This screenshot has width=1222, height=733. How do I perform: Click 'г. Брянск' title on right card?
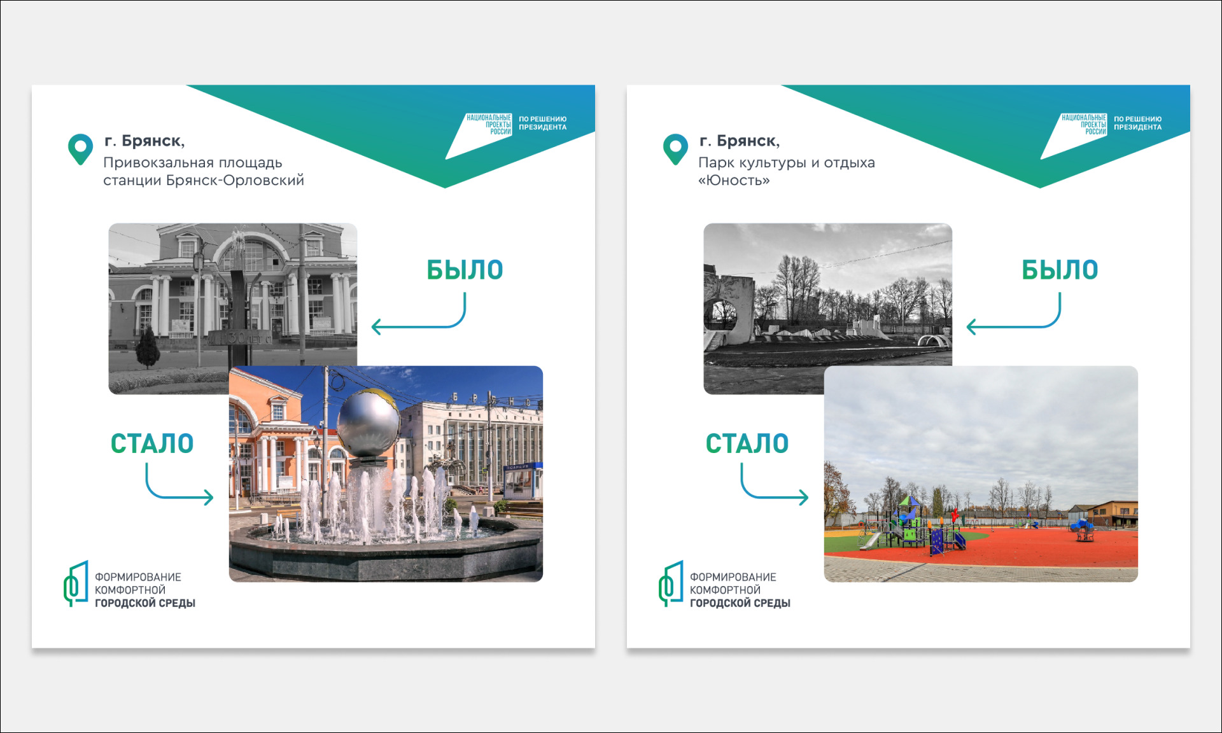click(x=739, y=141)
